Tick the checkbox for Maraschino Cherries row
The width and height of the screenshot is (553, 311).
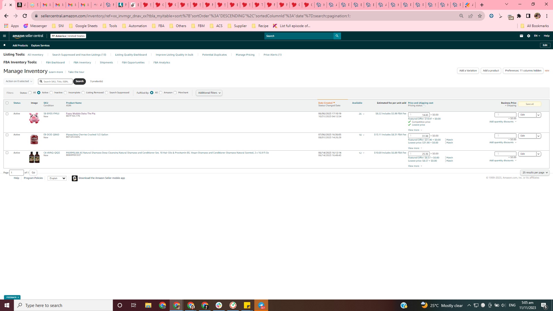click(7, 135)
